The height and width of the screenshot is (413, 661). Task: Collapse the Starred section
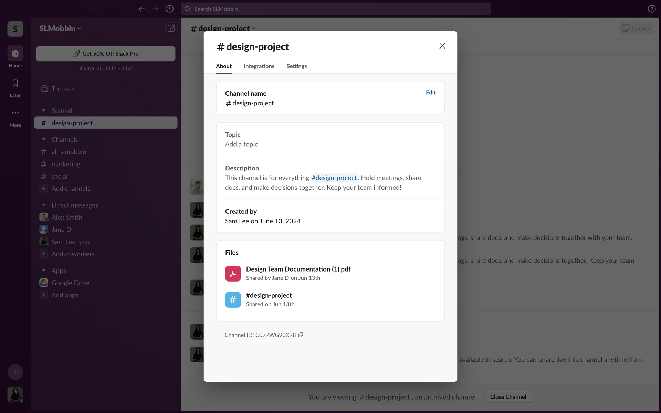coord(44,111)
